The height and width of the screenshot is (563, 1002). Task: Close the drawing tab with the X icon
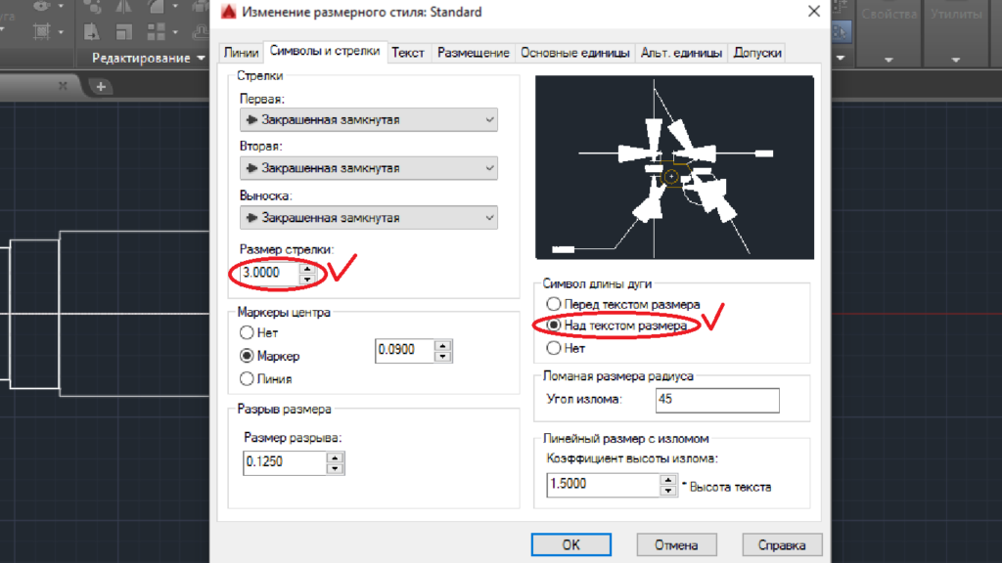pyautogui.click(x=64, y=86)
